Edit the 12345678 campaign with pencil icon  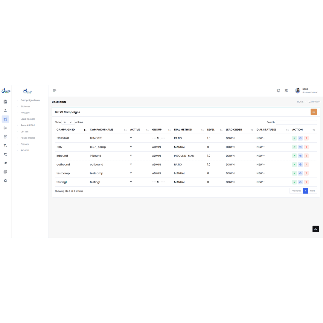(x=294, y=138)
